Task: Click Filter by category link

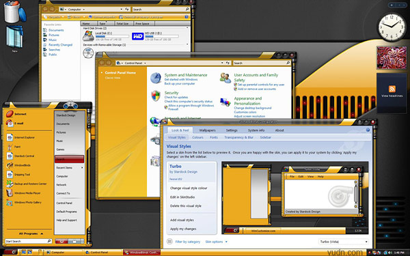Action: coord(188,242)
